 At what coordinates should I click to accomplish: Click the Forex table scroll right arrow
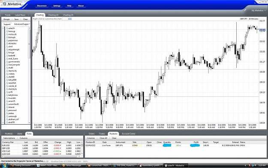79,156
